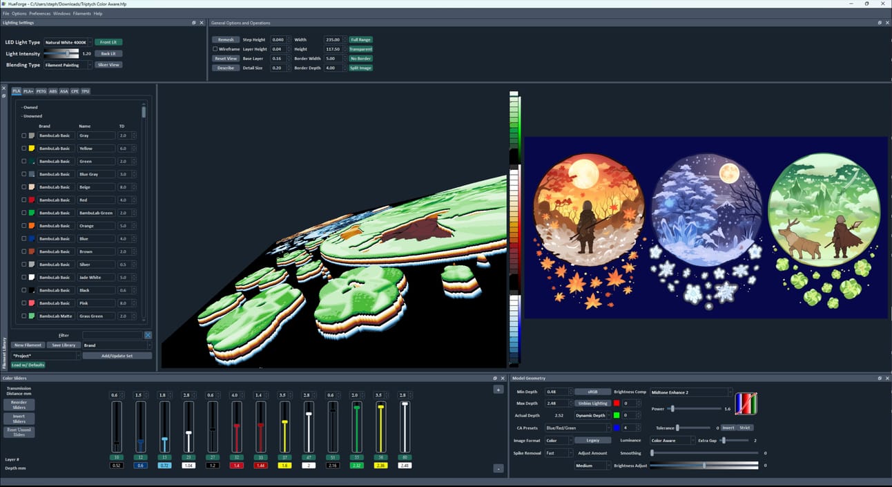The width and height of the screenshot is (892, 487).
Task: Enable the Wireframe checkbox
Action: click(x=215, y=49)
